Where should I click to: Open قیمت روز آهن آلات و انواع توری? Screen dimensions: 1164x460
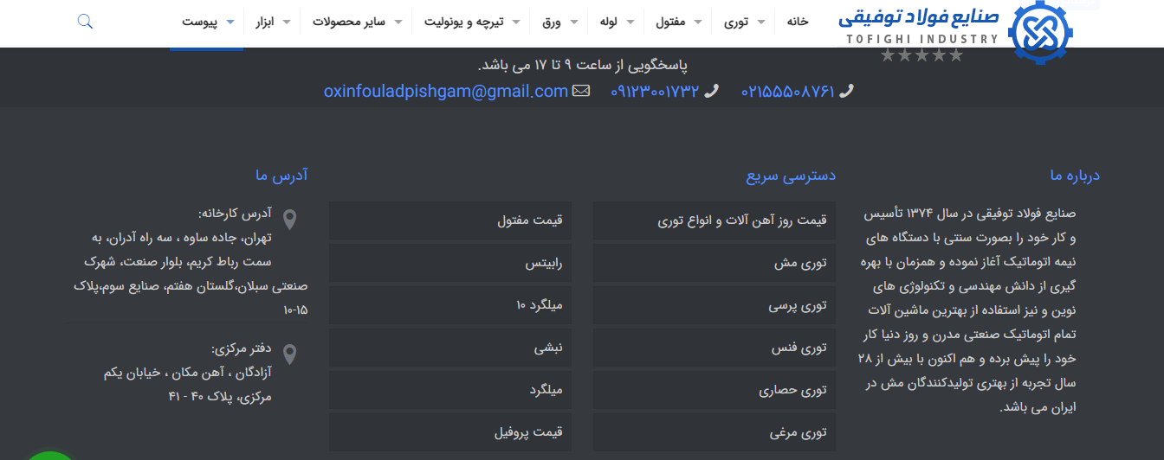[714, 220]
